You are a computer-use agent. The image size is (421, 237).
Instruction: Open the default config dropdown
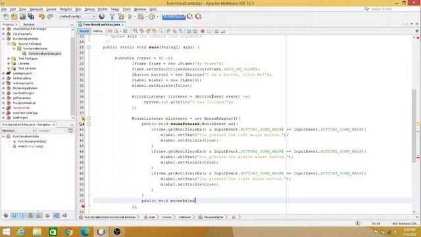point(77,16)
